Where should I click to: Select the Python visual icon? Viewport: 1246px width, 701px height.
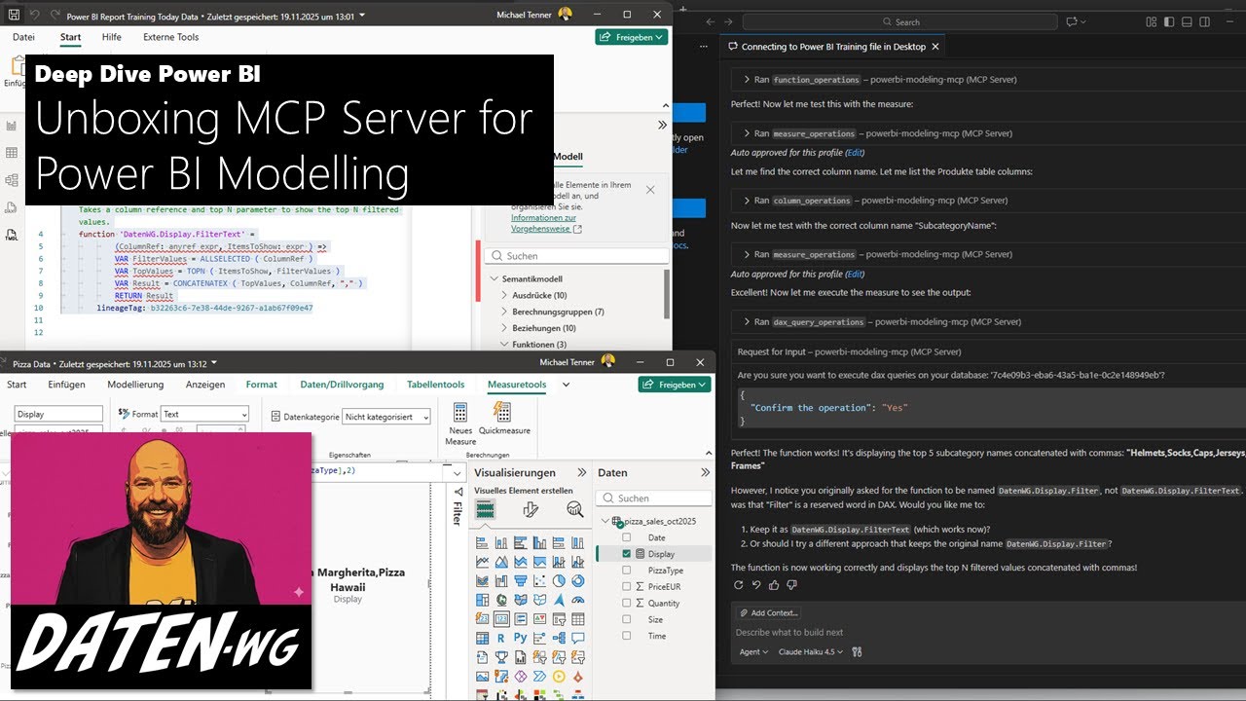(x=521, y=639)
